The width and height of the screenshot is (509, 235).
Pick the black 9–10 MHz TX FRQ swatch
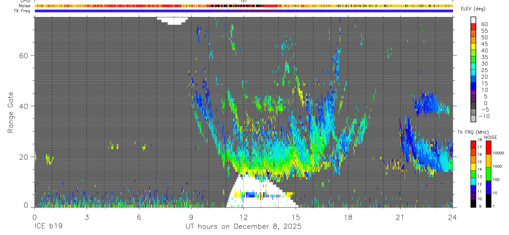tap(473, 203)
